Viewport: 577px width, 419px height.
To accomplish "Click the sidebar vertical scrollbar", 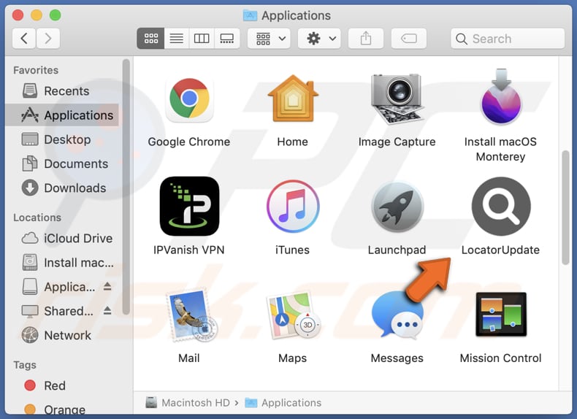I will coord(126,187).
